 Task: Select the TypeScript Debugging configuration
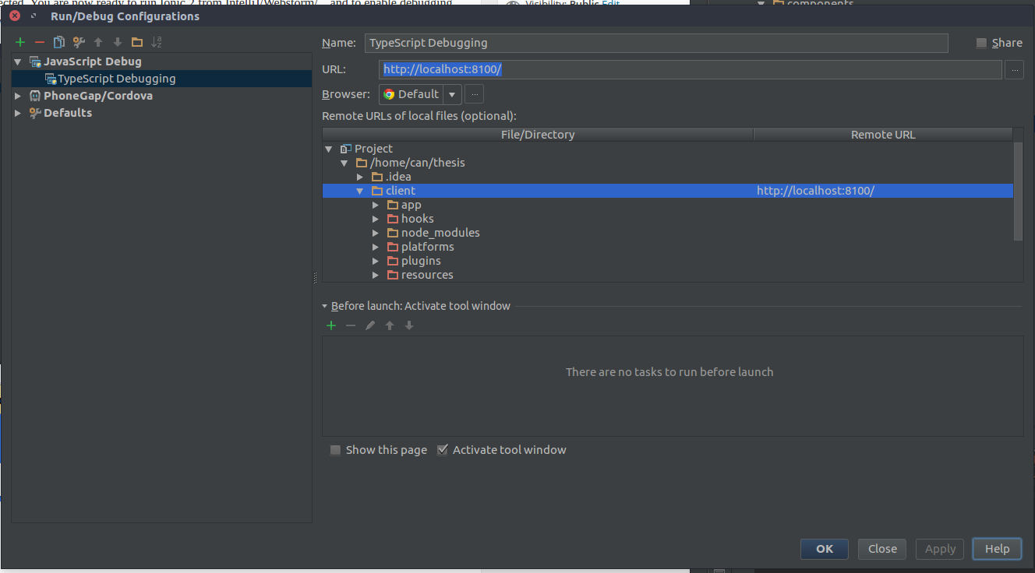pos(161,79)
